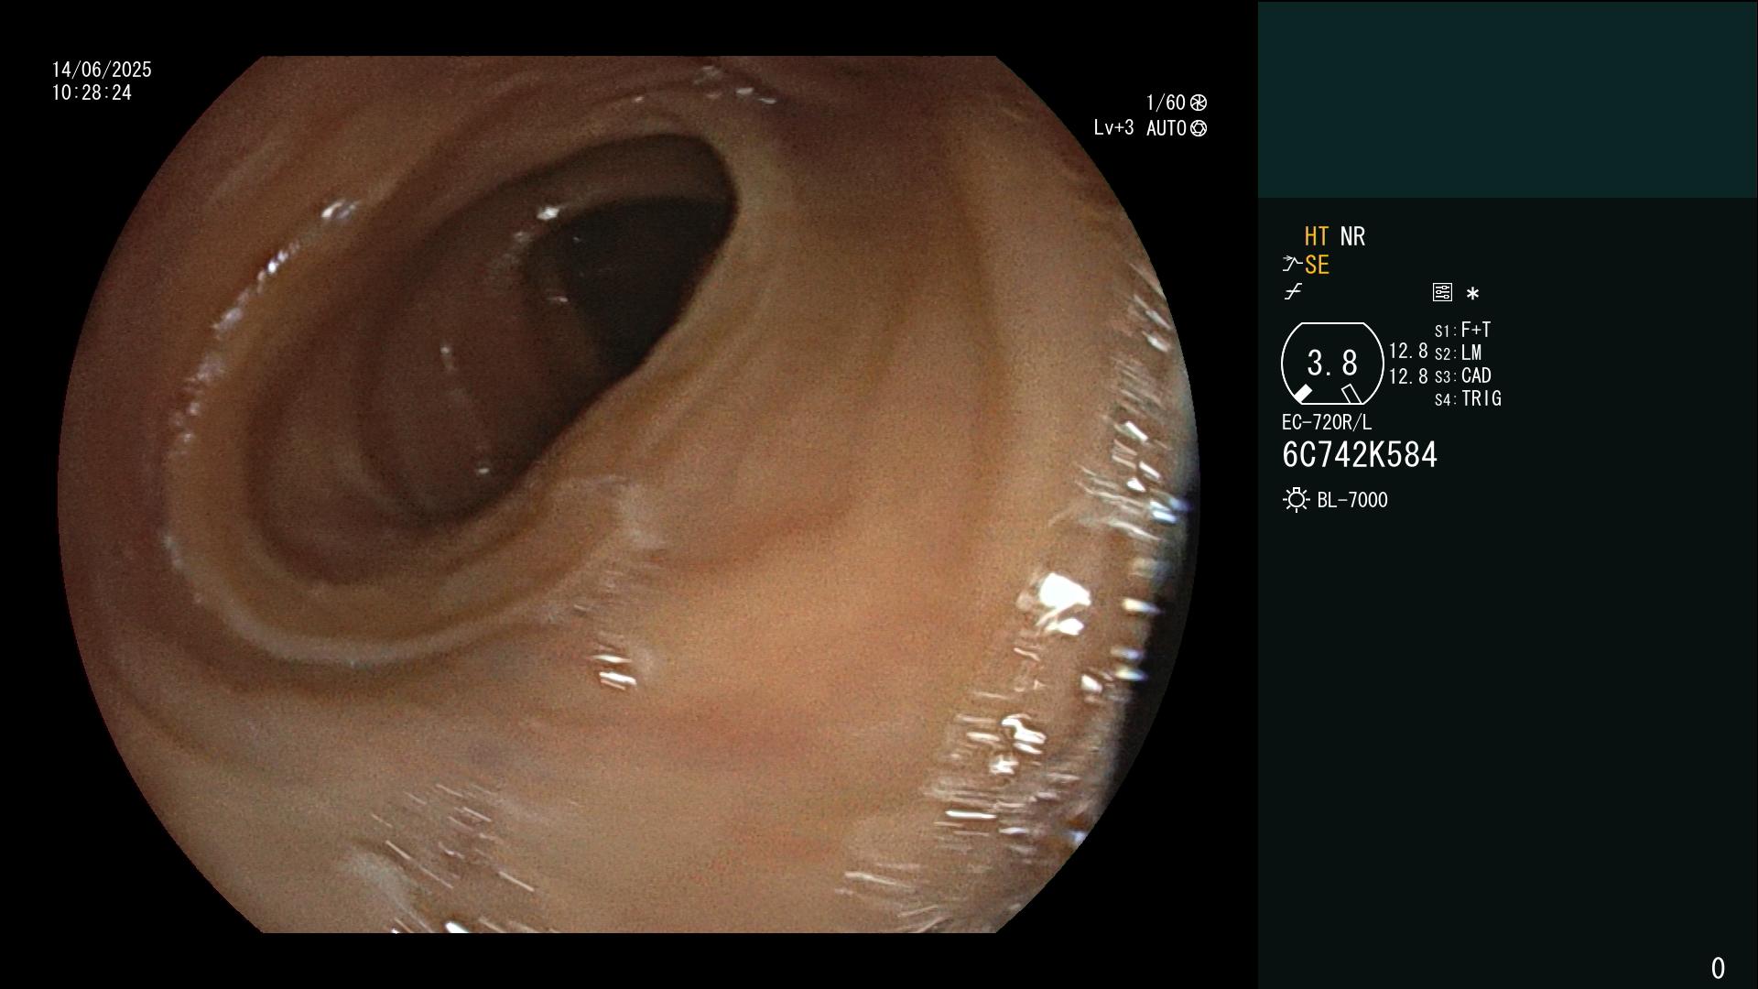Image resolution: width=1758 pixels, height=989 pixels.
Task: Click the 0 counter at bottom right
Action: 1718,968
